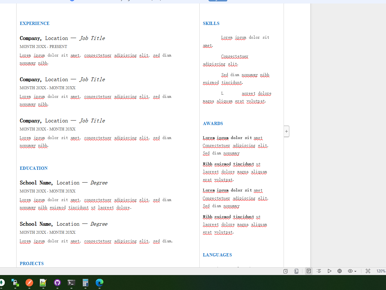Launch Microsoft Edge from taskbar

click(x=100, y=283)
